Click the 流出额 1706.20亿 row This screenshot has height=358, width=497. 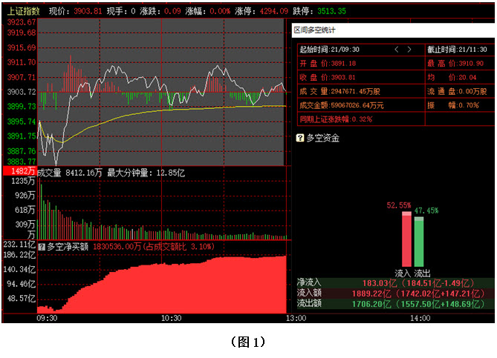click(395, 304)
